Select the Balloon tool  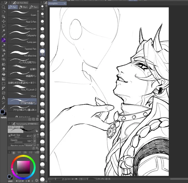pos(4,102)
